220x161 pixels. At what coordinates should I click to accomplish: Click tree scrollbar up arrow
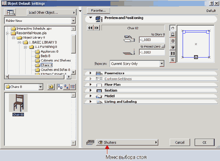tap(73, 28)
